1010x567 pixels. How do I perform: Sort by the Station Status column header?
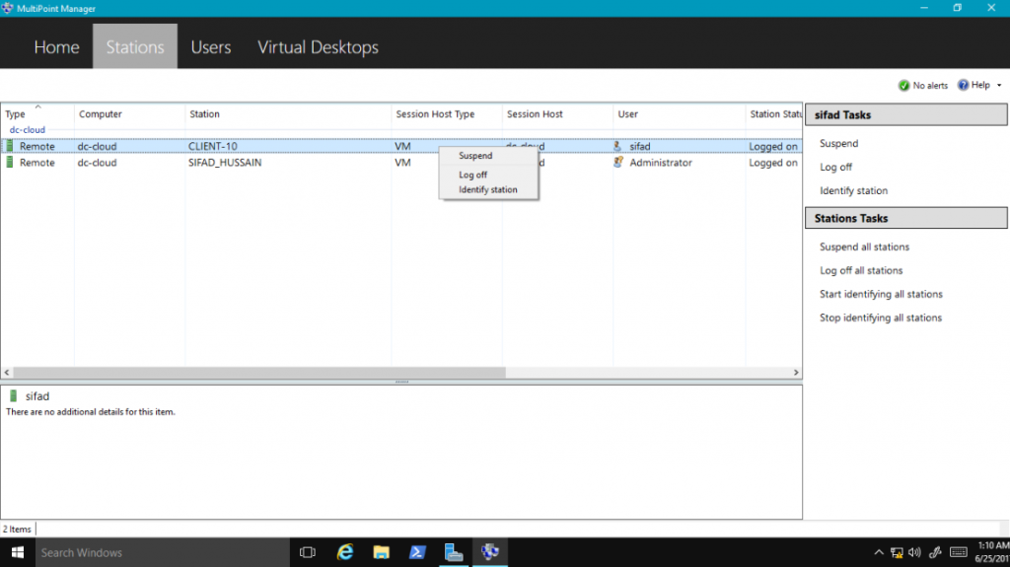click(x=773, y=114)
